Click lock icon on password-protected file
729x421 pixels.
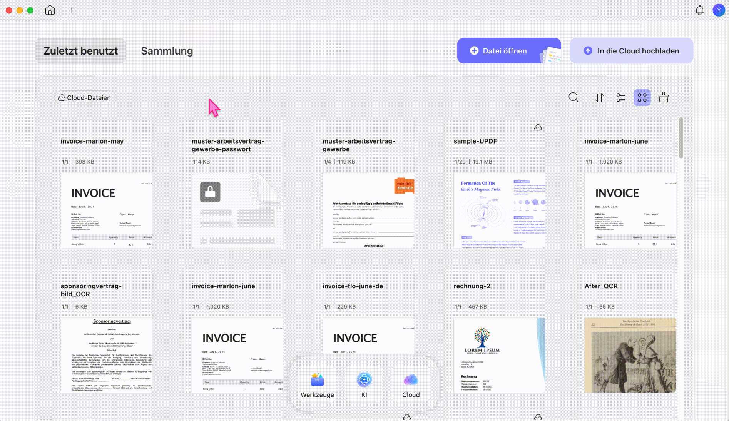210,192
